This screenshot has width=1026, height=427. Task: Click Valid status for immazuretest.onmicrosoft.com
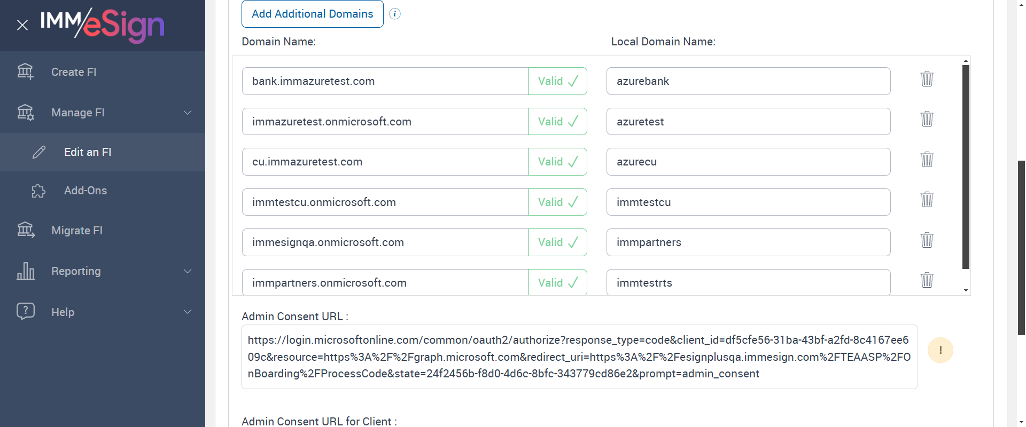(557, 122)
